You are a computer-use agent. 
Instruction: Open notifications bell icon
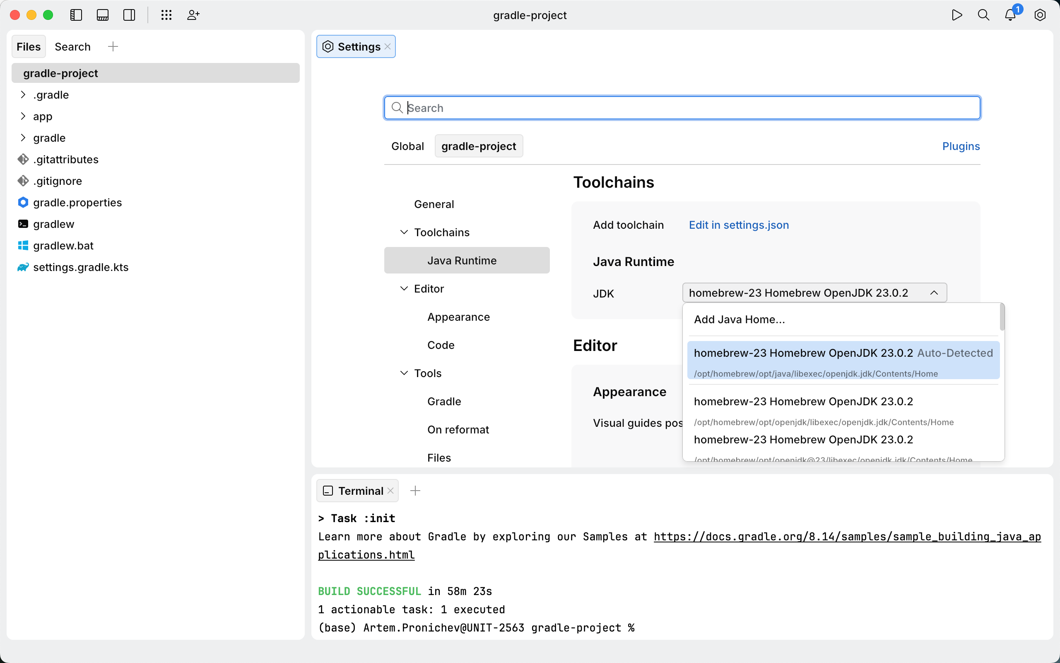point(1010,15)
